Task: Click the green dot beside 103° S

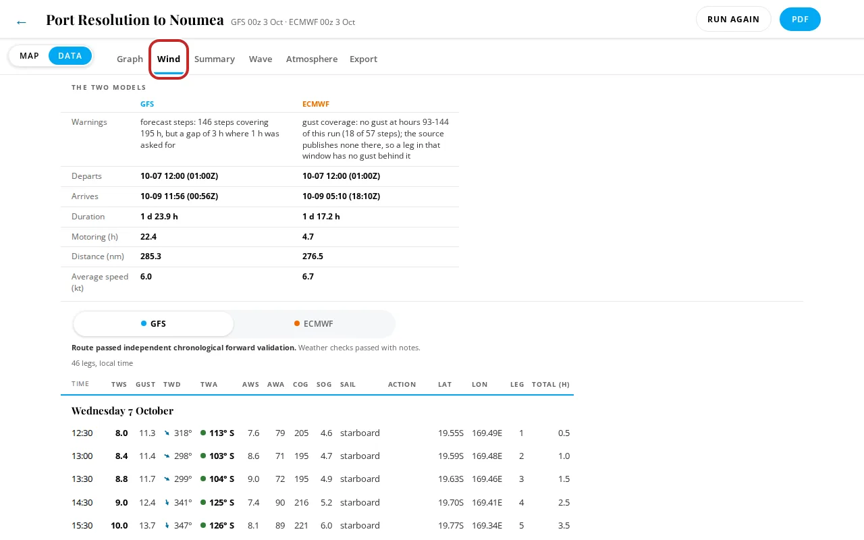Action: coord(203,456)
